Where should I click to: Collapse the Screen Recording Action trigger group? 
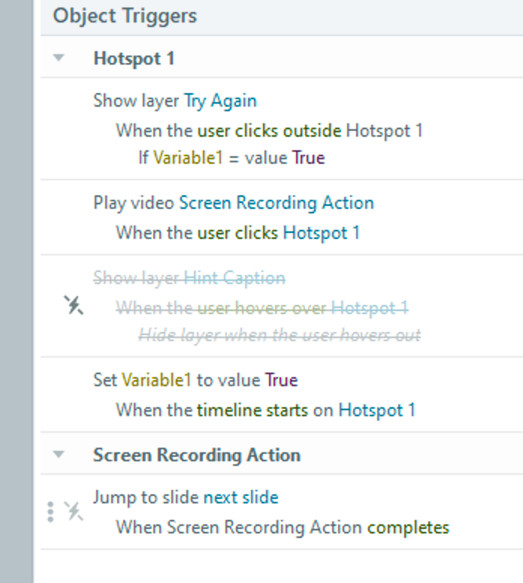[x=59, y=455]
